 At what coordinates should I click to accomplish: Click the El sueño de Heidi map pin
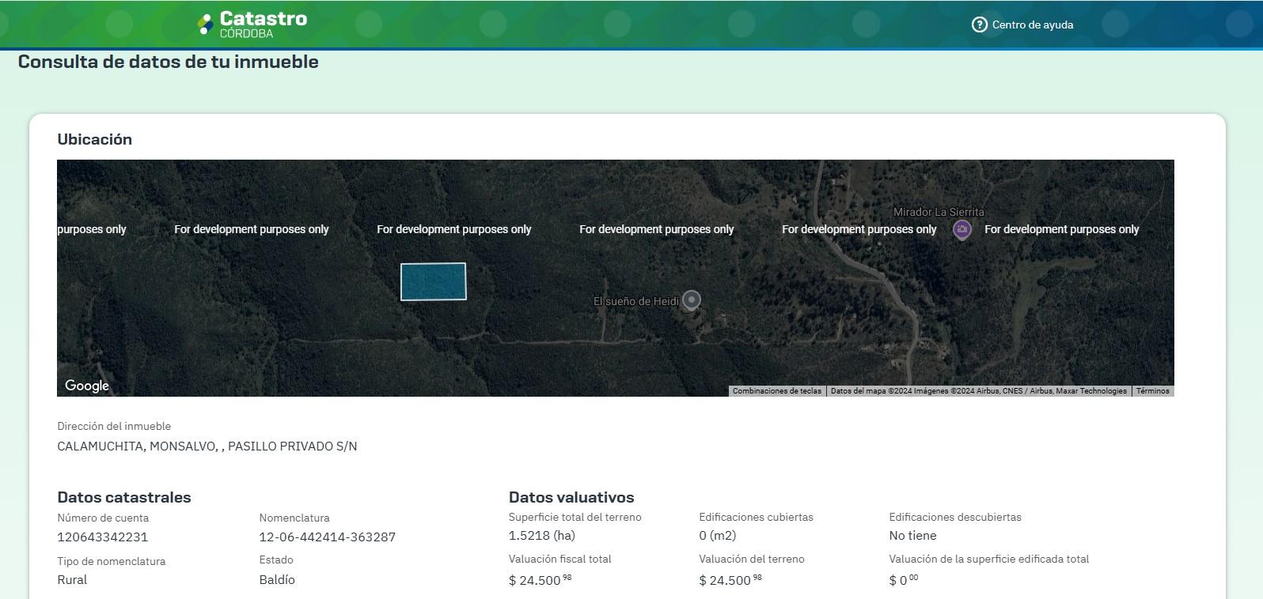pos(692,300)
